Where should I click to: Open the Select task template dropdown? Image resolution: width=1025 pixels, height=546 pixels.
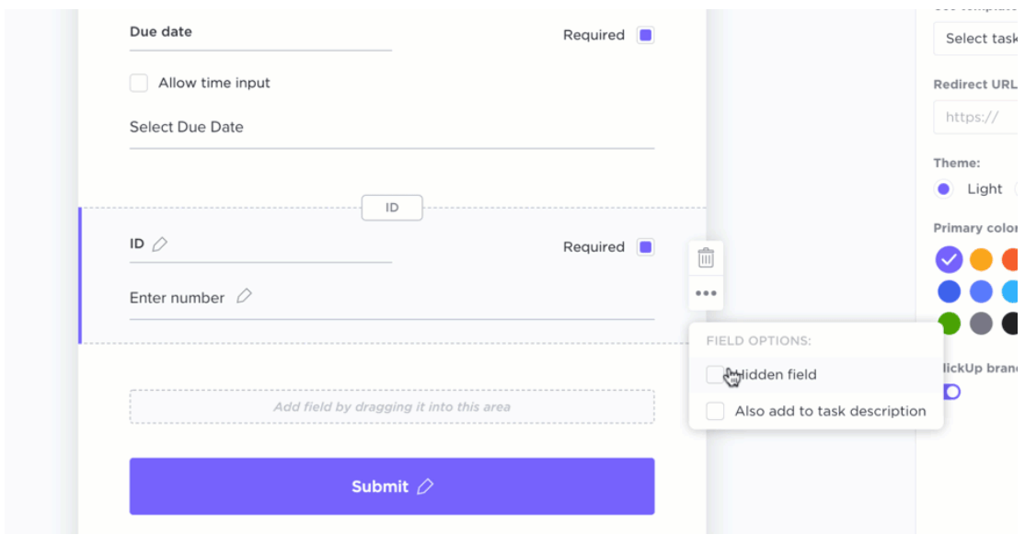(x=977, y=39)
